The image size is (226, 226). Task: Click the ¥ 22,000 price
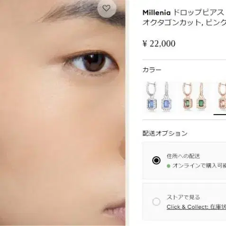(159, 44)
